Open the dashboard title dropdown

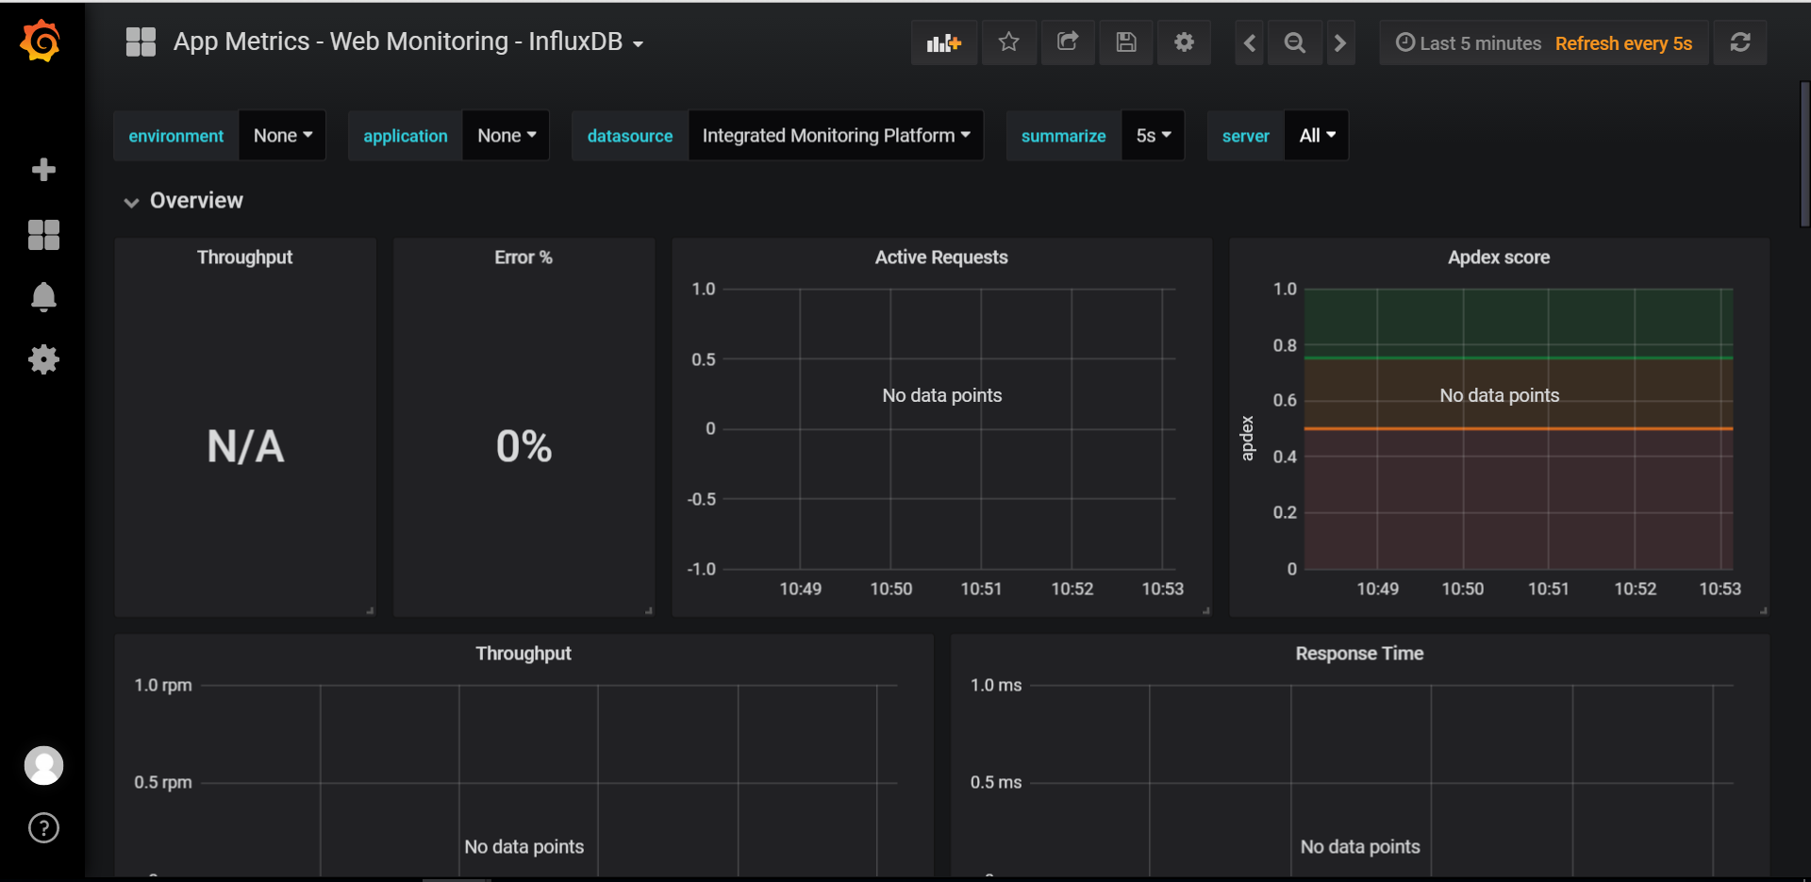(408, 42)
